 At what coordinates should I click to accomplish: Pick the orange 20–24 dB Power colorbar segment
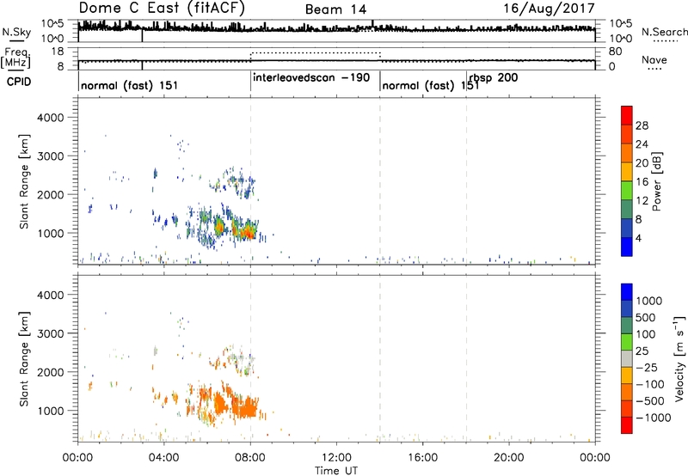coord(627,153)
